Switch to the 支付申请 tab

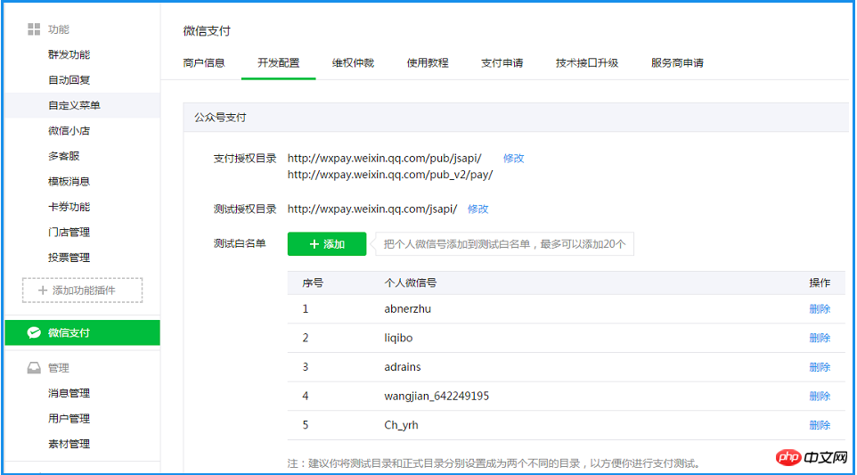pyautogui.click(x=502, y=63)
